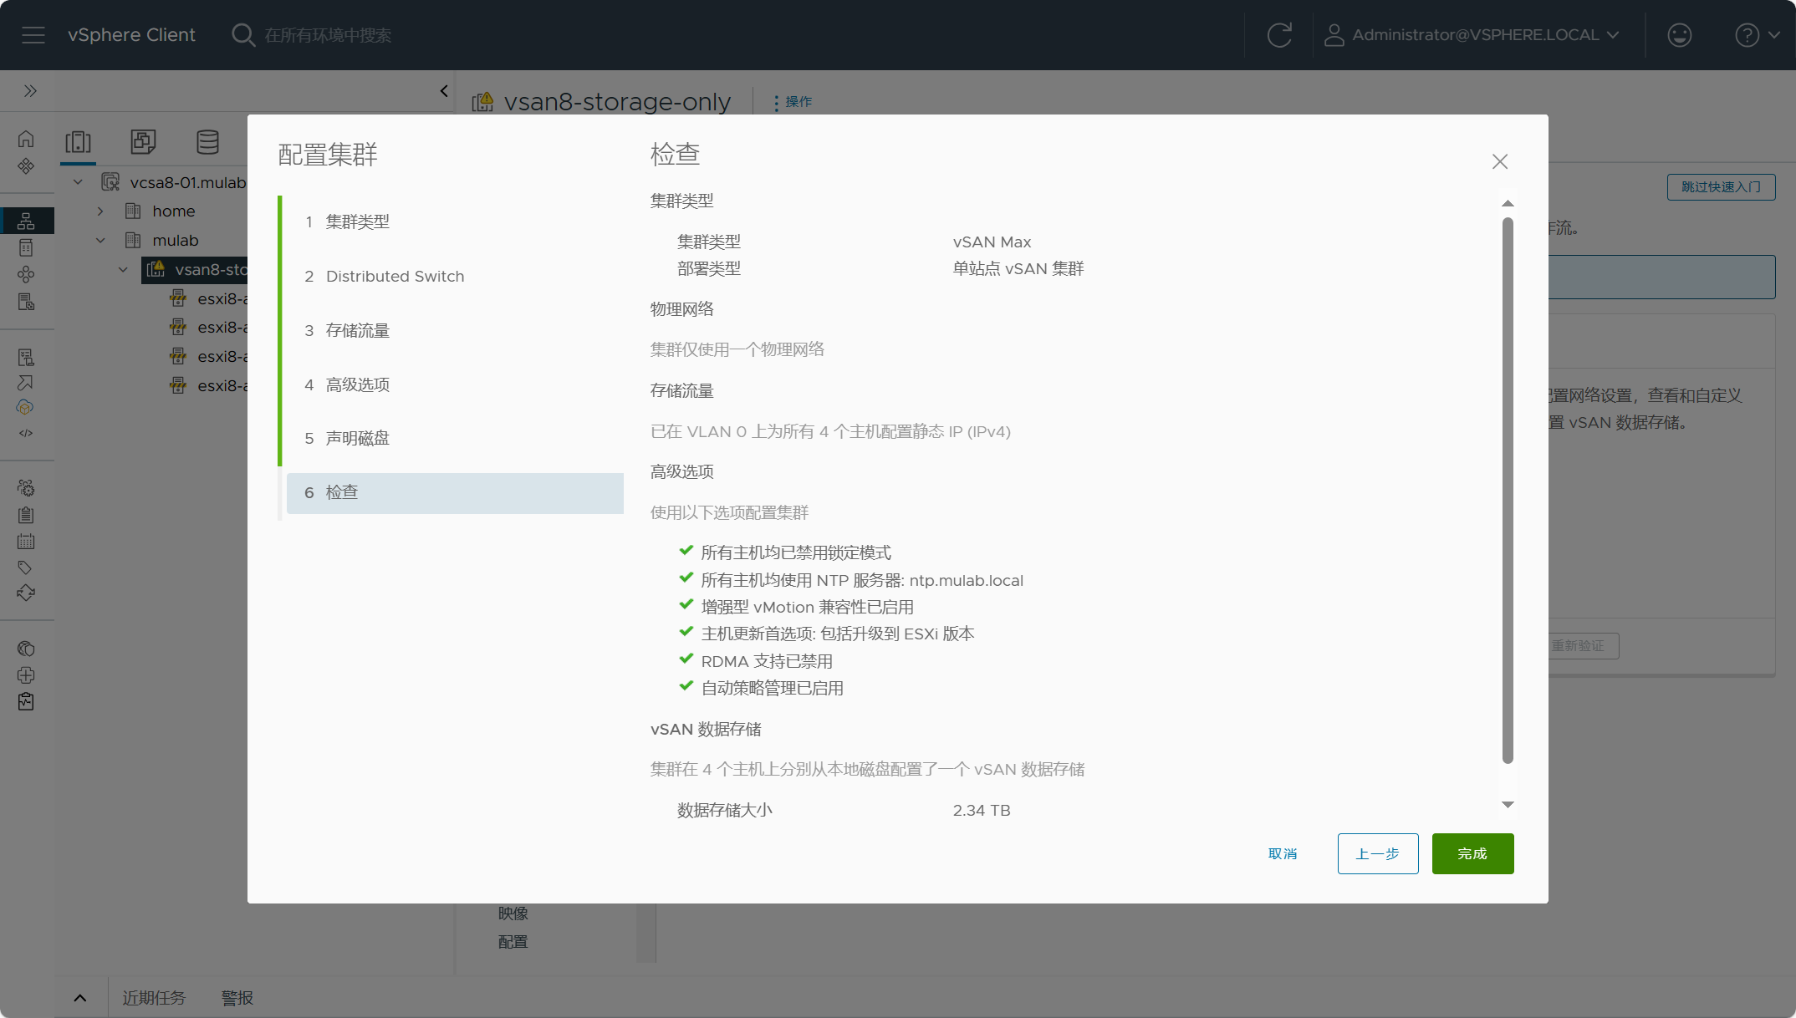This screenshot has height=1018, width=1796.
Task: Open the Tasks clipboard sidebar icon
Action: coord(26,515)
